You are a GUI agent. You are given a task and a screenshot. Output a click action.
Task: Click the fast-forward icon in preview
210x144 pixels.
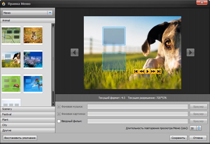pos(153,71)
